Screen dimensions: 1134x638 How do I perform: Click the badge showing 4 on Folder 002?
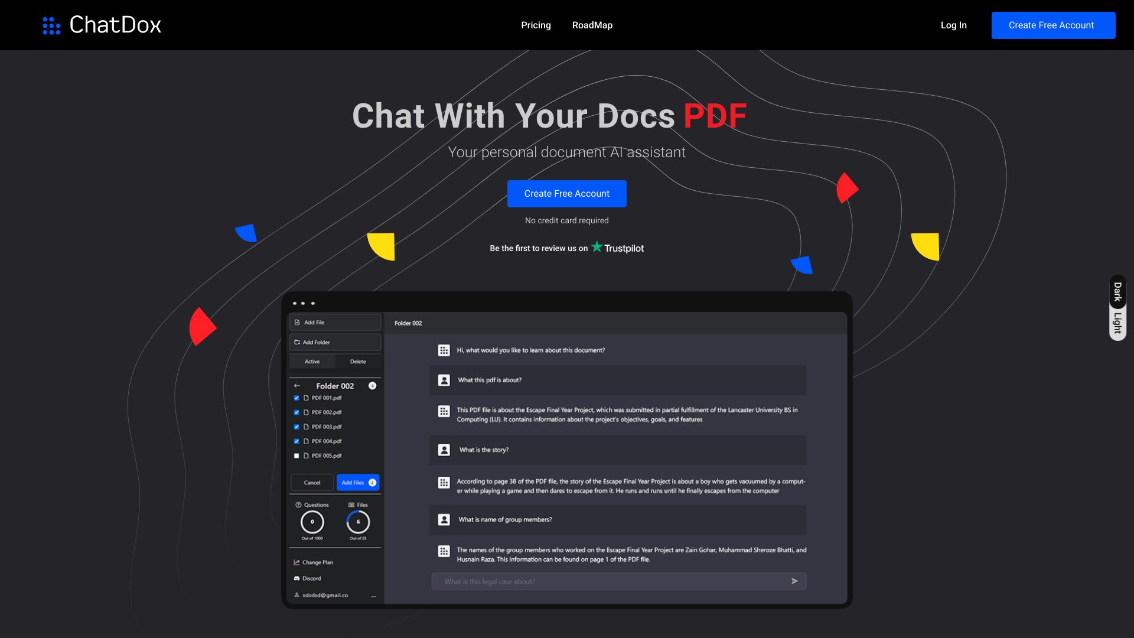(x=373, y=386)
